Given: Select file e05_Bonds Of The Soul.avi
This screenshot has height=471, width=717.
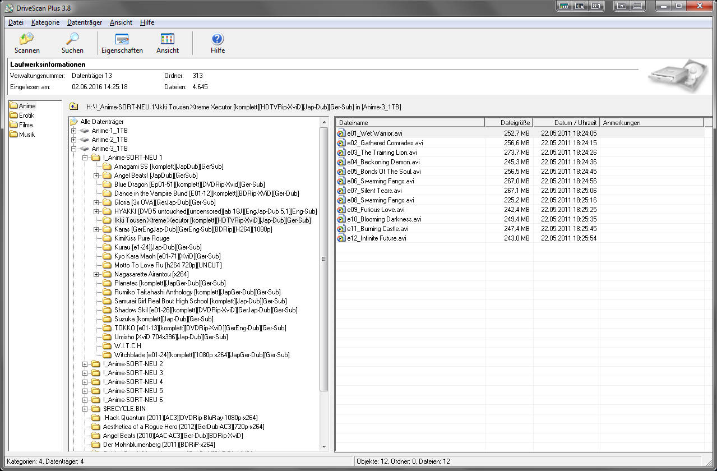Looking at the screenshot, I should click(x=383, y=172).
